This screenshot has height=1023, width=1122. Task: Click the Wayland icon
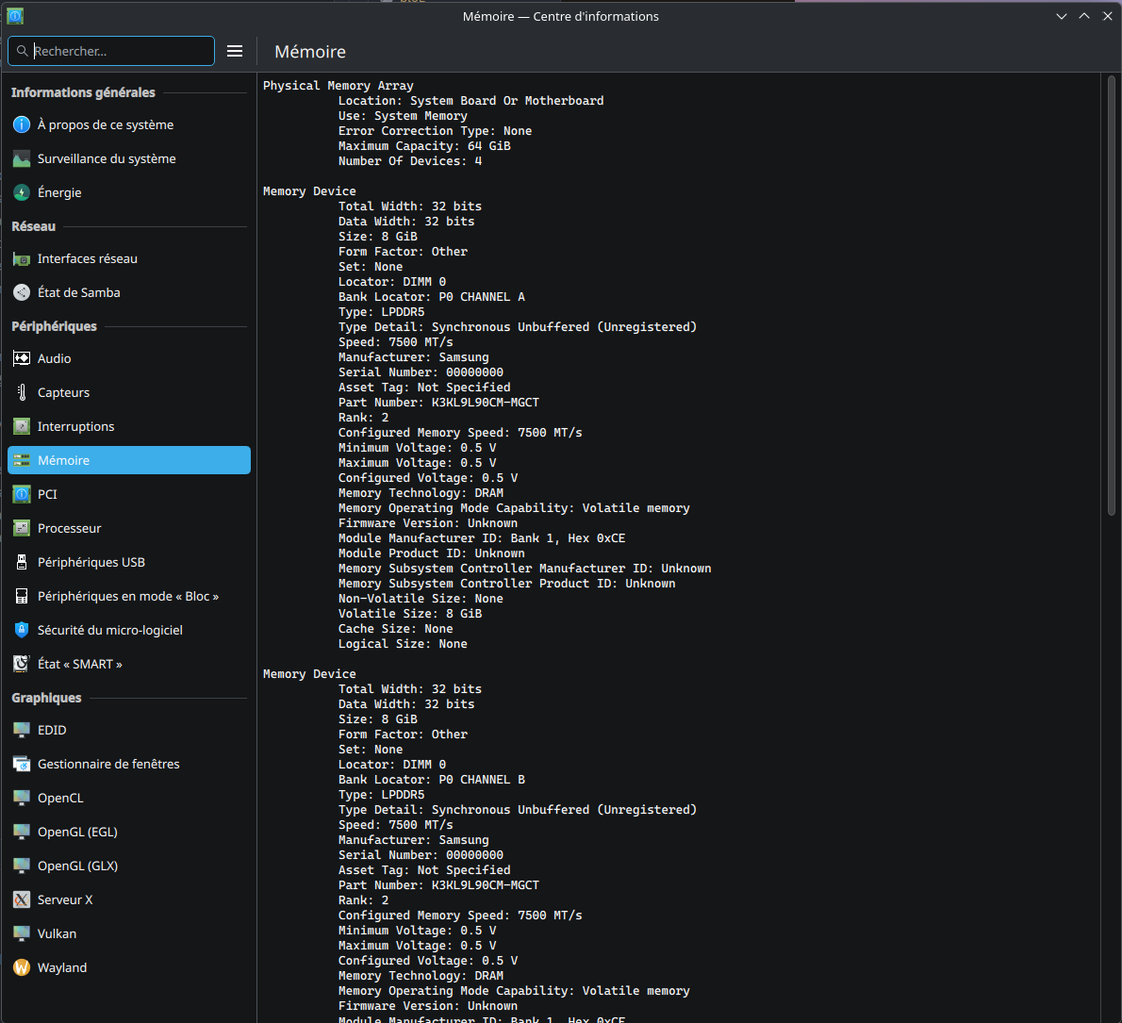click(22, 968)
